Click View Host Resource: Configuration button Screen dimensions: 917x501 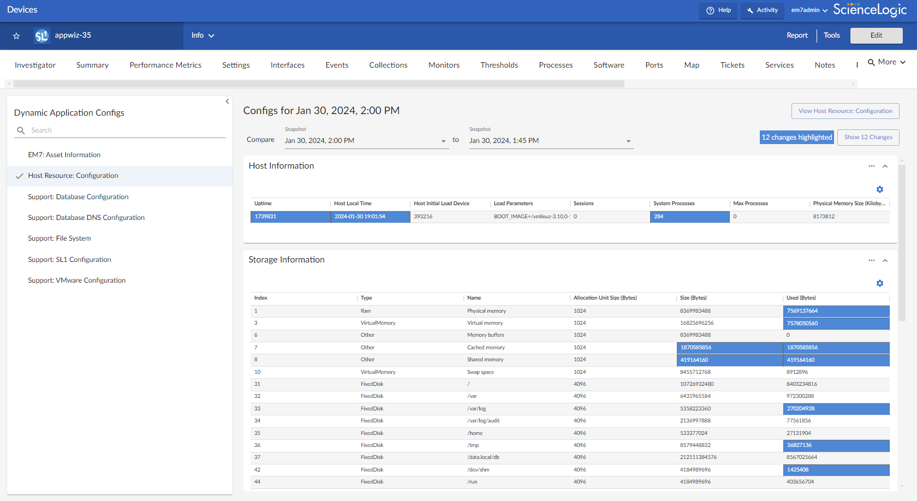[845, 111]
